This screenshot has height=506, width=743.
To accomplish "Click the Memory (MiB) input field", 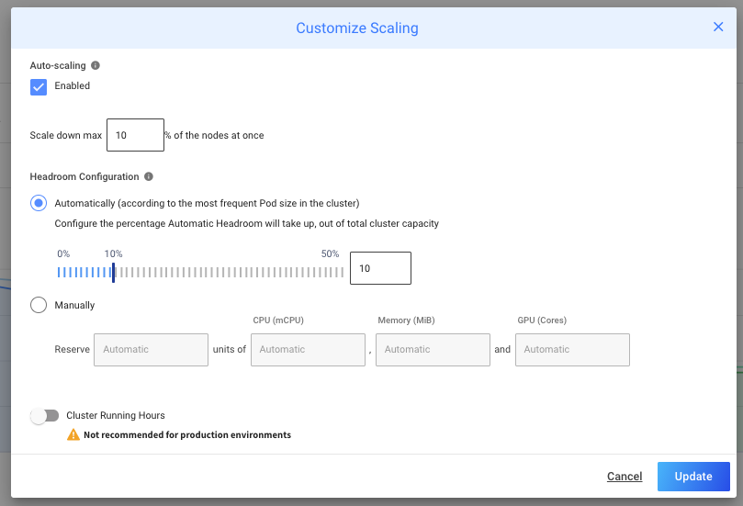I will [x=433, y=350].
